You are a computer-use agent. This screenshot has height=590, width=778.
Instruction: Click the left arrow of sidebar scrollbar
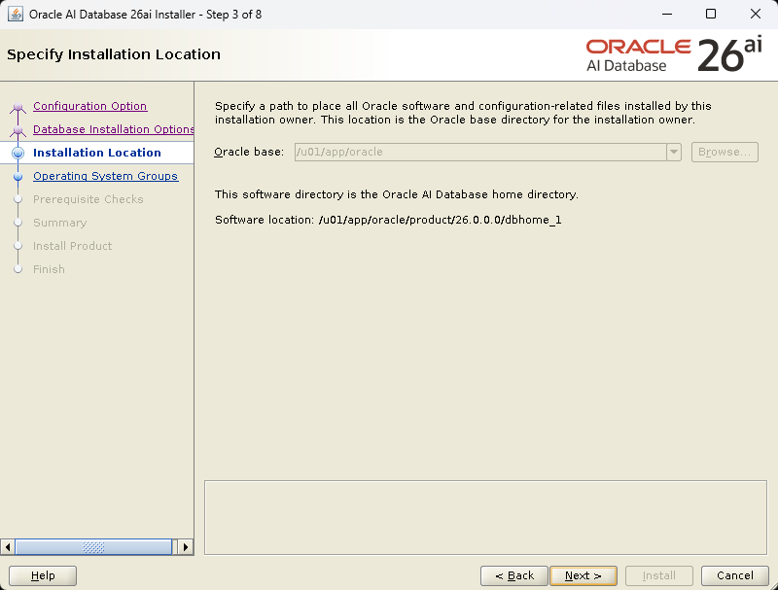(x=8, y=547)
